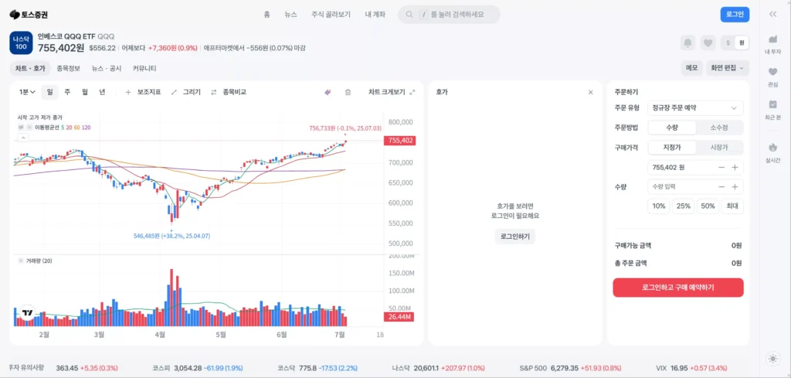
Task: Select the 주 weekly chart interval
Action: (67, 92)
